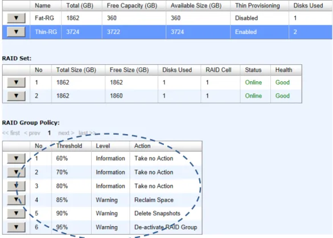Select the 80% threshold cell

click(62, 186)
